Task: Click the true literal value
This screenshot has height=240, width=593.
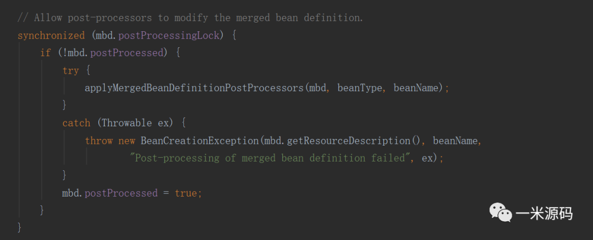Action: coord(187,193)
